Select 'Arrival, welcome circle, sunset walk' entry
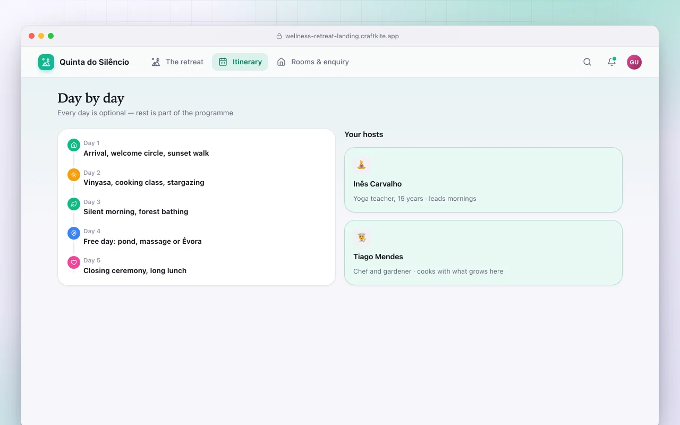This screenshot has height=425, width=680. [146, 153]
